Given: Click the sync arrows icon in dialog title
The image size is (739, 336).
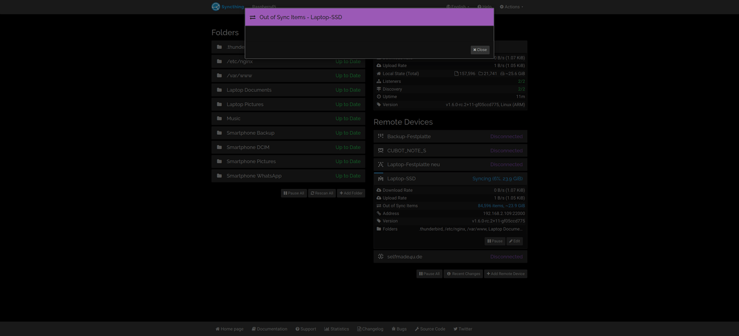Looking at the screenshot, I should click(253, 17).
